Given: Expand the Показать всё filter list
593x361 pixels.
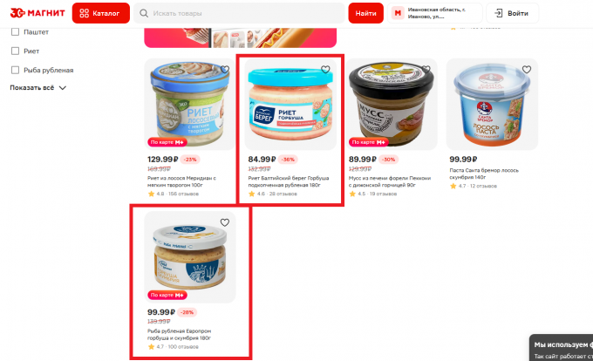Looking at the screenshot, I should click(37, 88).
